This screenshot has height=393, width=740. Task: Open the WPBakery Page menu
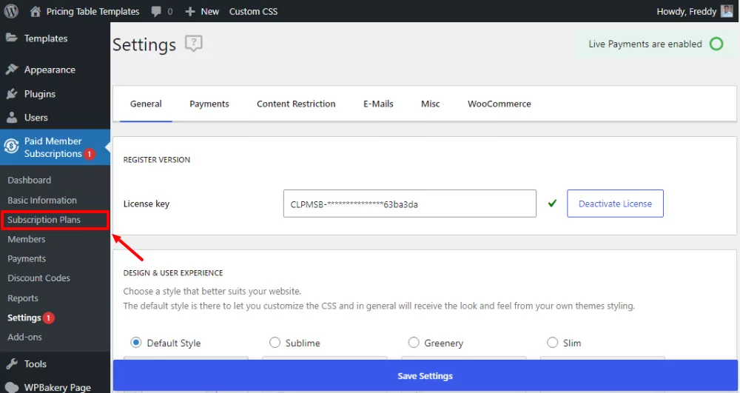58,387
